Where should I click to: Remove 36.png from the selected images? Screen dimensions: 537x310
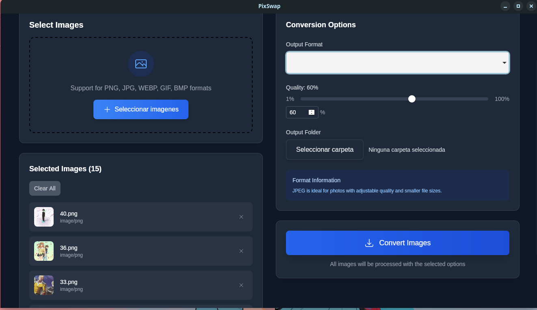pyautogui.click(x=241, y=251)
